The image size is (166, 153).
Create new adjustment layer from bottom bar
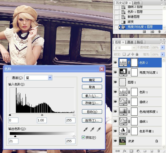point(138,151)
